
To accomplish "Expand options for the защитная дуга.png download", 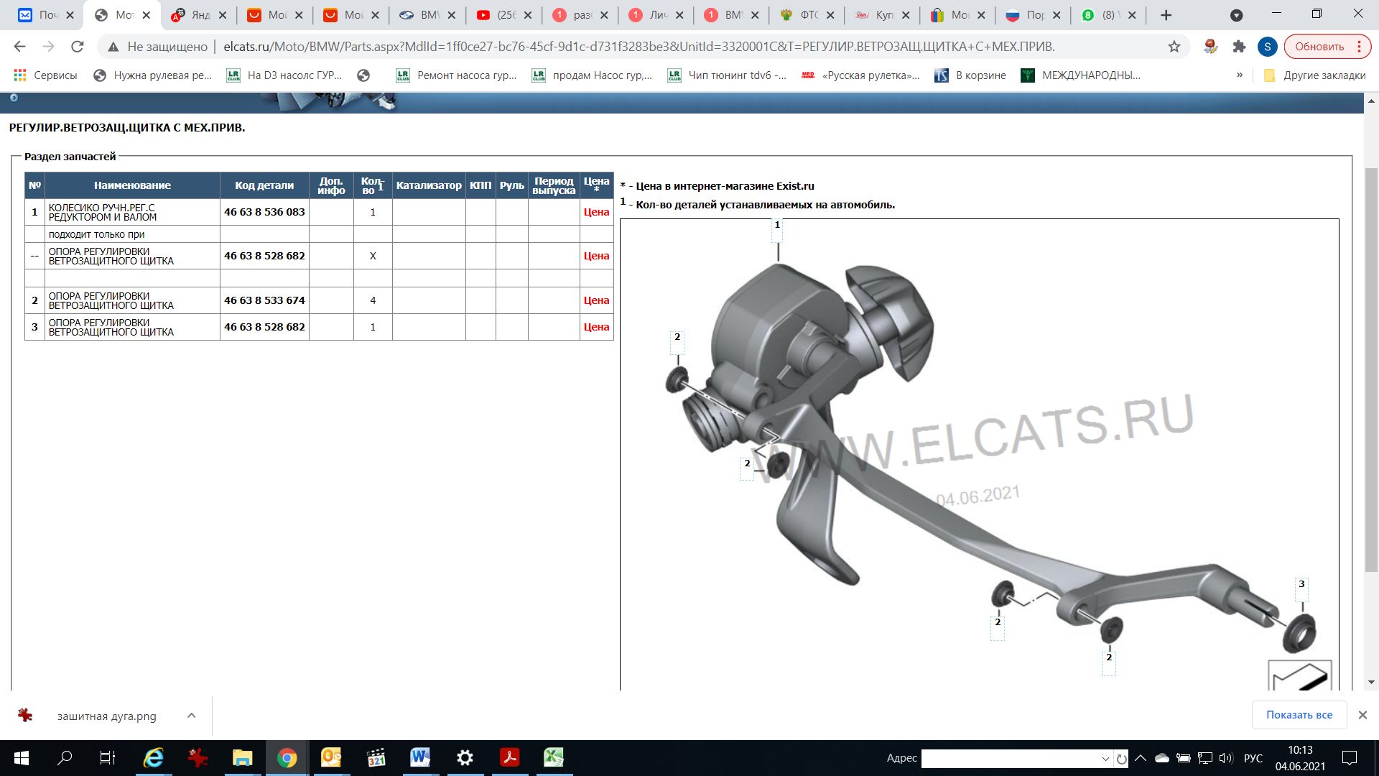I will tap(191, 716).
